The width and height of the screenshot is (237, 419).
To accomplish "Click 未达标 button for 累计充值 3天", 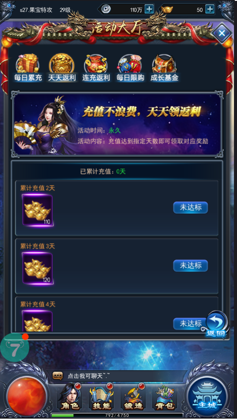I will pos(190,266).
